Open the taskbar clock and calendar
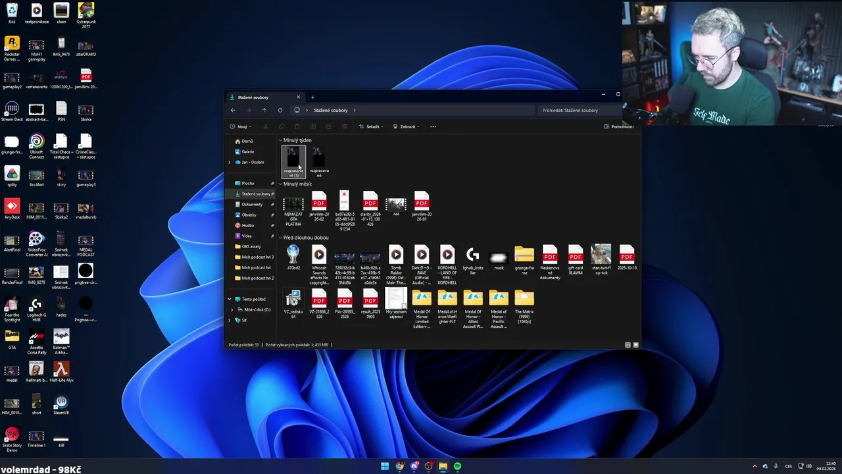The width and height of the screenshot is (842, 474). point(826,466)
